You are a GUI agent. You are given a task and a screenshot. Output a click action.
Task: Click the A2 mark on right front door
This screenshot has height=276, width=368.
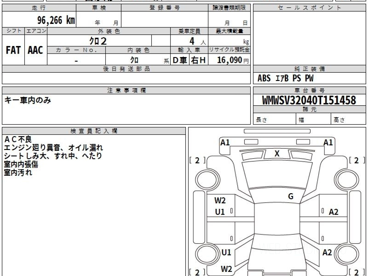tap(334, 212)
